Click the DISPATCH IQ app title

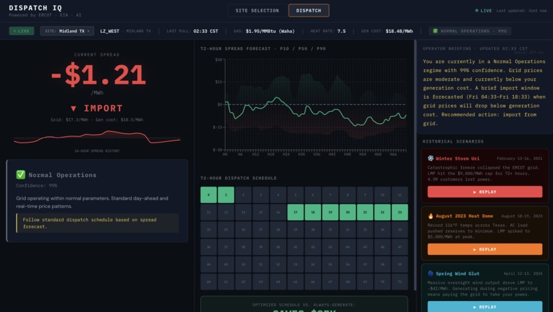tap(35, 8)
